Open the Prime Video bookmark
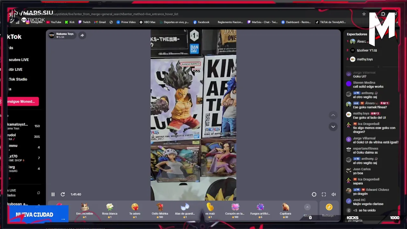The width and height of the screenshot is (407, 229). click(x=126, y=22)
